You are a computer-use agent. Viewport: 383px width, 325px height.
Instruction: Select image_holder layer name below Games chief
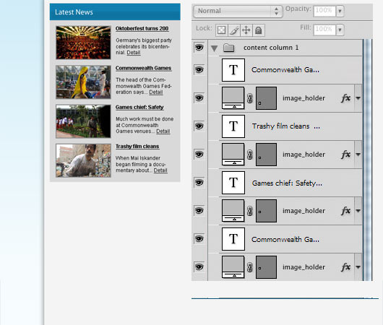tap(304, 211)
